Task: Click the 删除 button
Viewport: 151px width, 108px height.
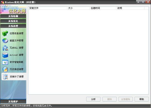Action: pyautogui.click(x=109, y=99)
